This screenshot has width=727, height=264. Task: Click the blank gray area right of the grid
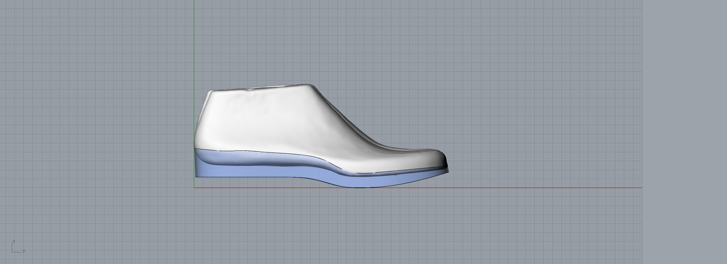(x=684, y=132)
